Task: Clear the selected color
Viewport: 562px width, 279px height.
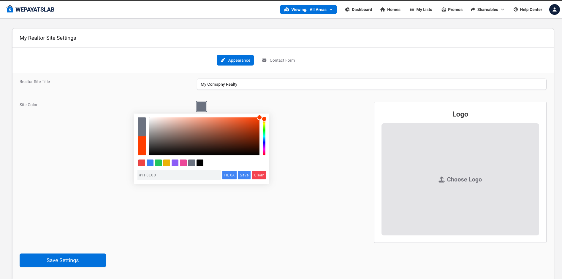Action: (259, 175)
